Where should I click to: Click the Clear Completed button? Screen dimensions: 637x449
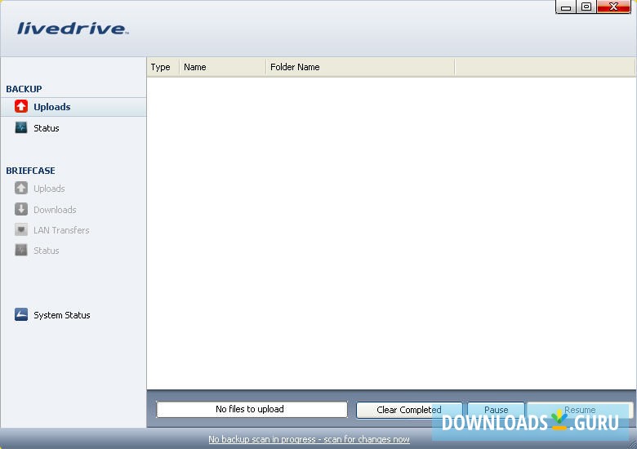point(409,410)
